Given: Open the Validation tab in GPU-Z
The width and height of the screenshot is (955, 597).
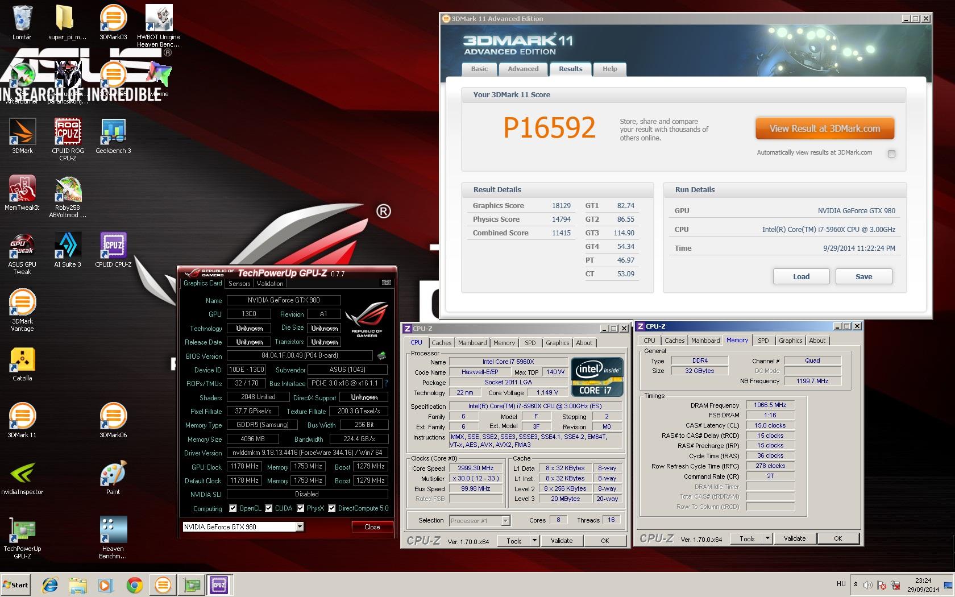Looking at the screenshot, I should click(270, 284).
